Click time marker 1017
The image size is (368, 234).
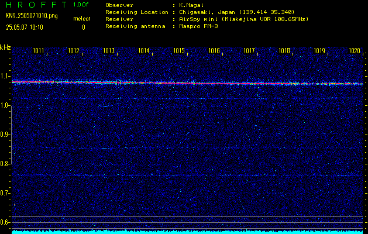[x=249, y=50]
